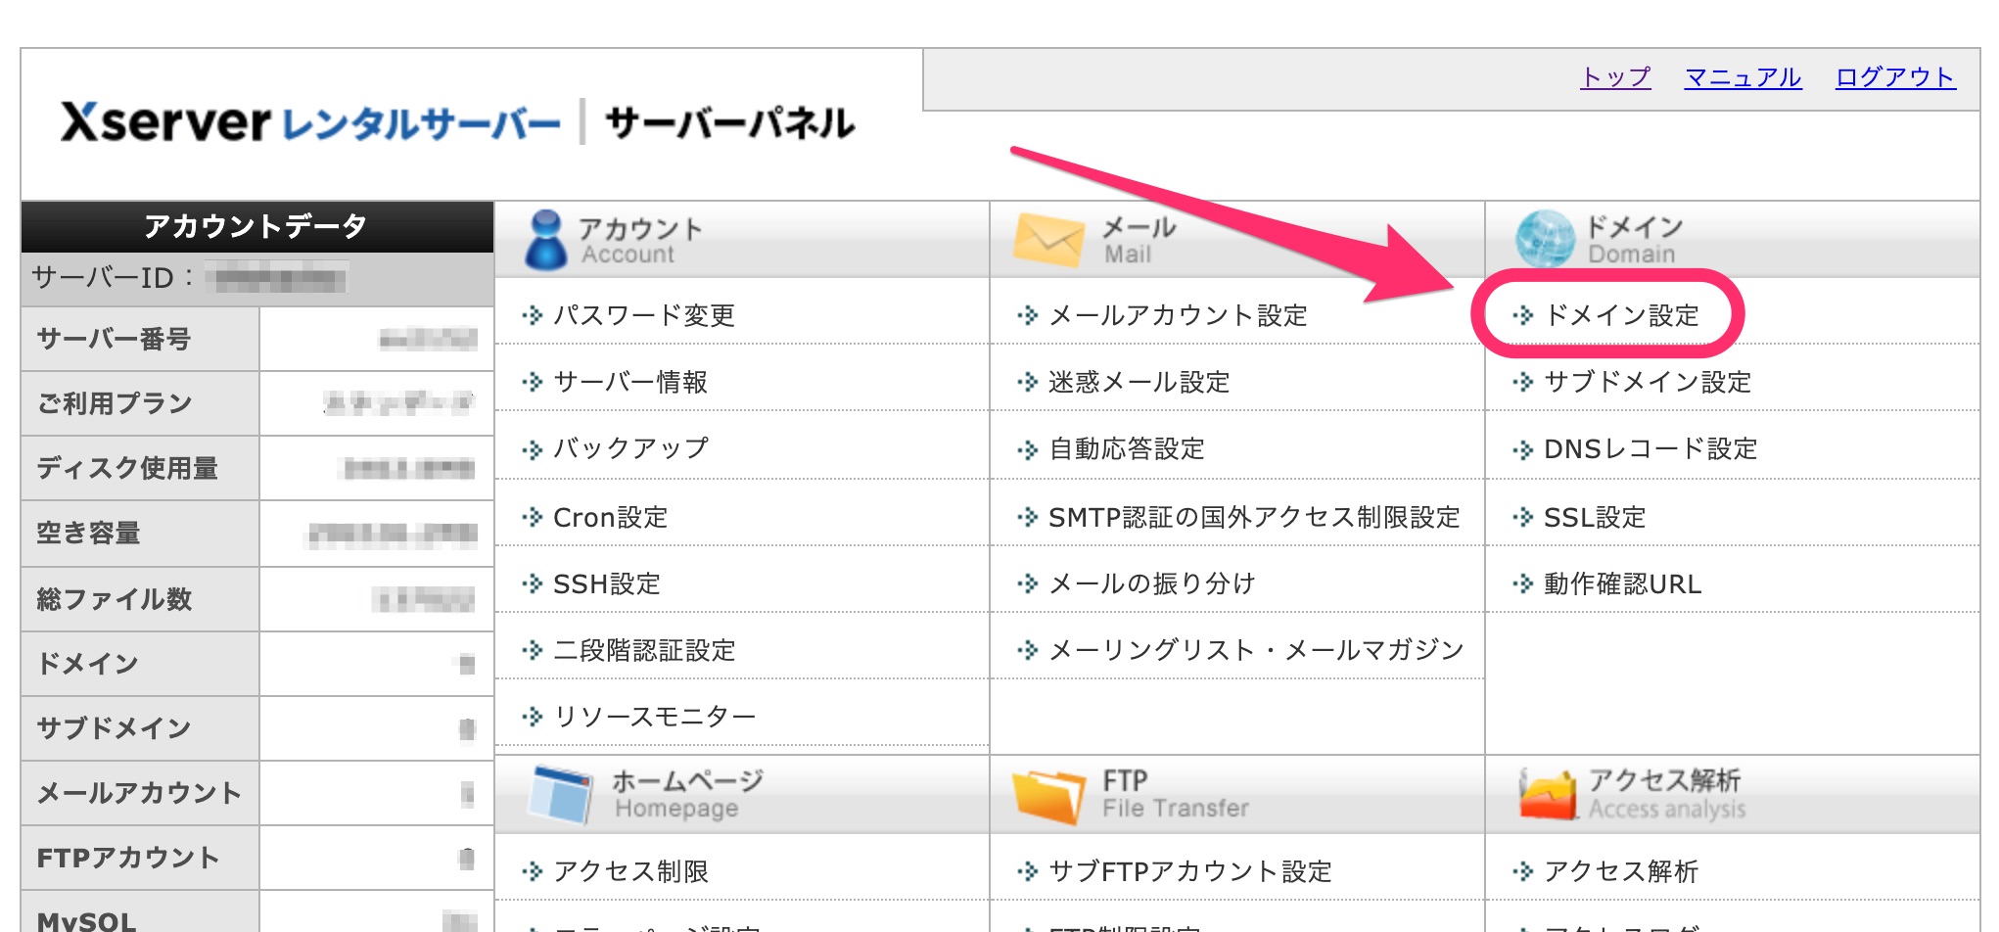Go to DNSレコード設定
The width and height of the screenshot is (1999, 932).
click(x=1650, y=448)
